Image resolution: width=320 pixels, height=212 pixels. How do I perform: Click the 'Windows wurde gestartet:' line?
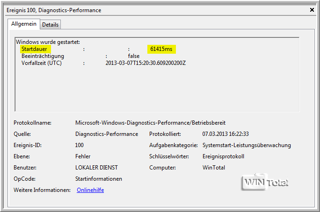(48, 42)
